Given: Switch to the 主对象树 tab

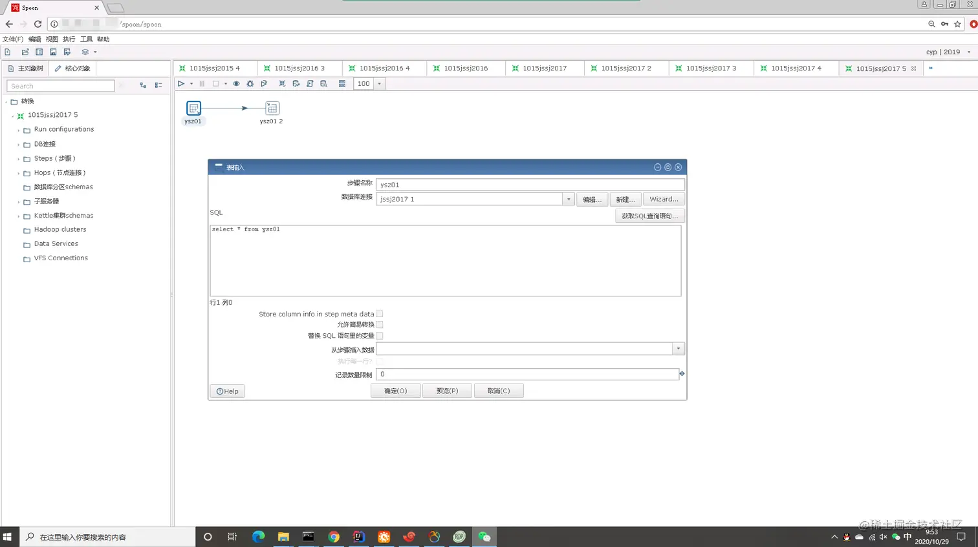Looking at the screenshot, I should tap(25, 68).
